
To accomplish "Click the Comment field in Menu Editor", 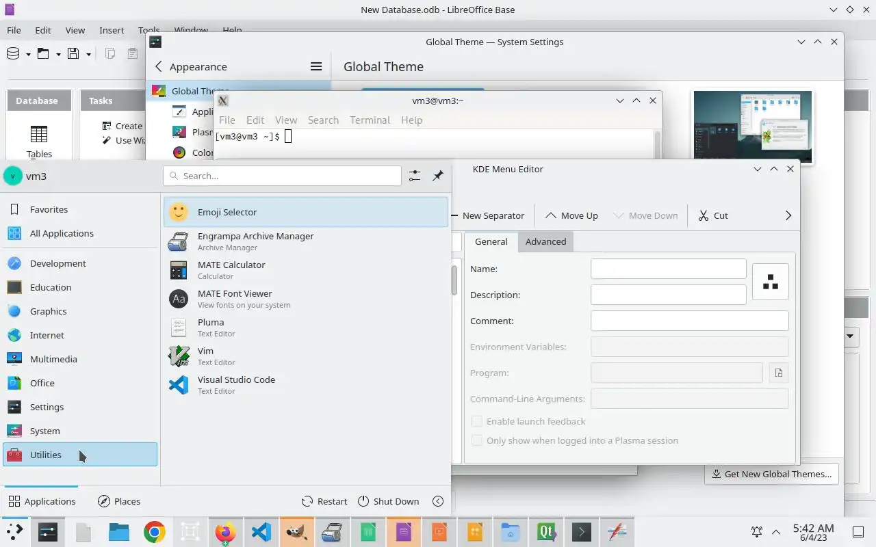I will pos(689,321).
